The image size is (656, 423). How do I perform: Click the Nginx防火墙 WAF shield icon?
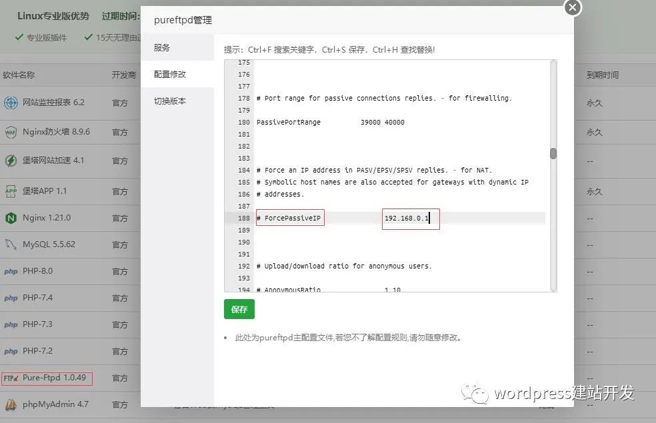point(11,132)
